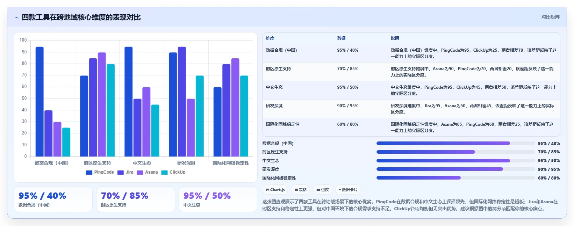Click the 对比矩阵 label in header

click(x=551, y=17)
